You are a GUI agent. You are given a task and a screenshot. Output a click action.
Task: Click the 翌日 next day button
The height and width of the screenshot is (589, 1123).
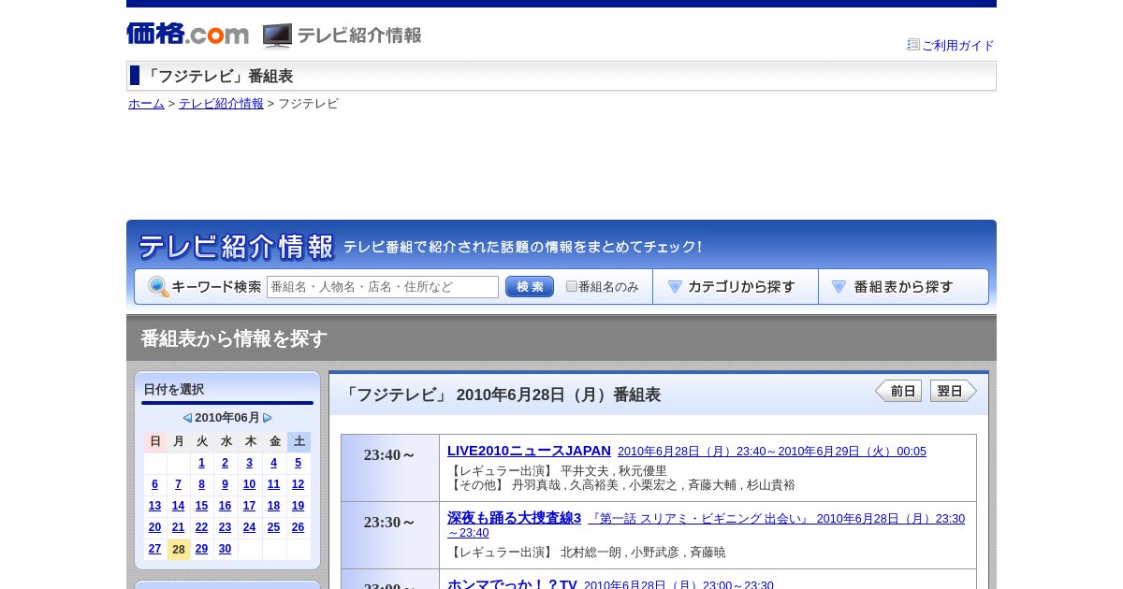tap(954, 391)
